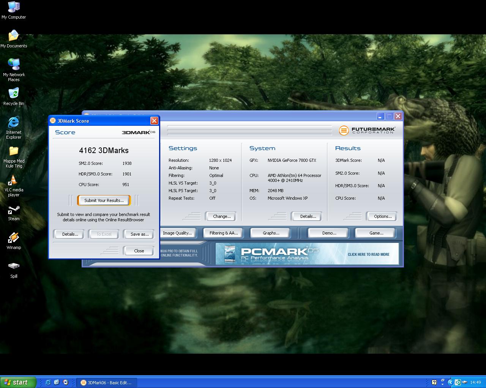Click the help question mark tray icon

point(434,382)
